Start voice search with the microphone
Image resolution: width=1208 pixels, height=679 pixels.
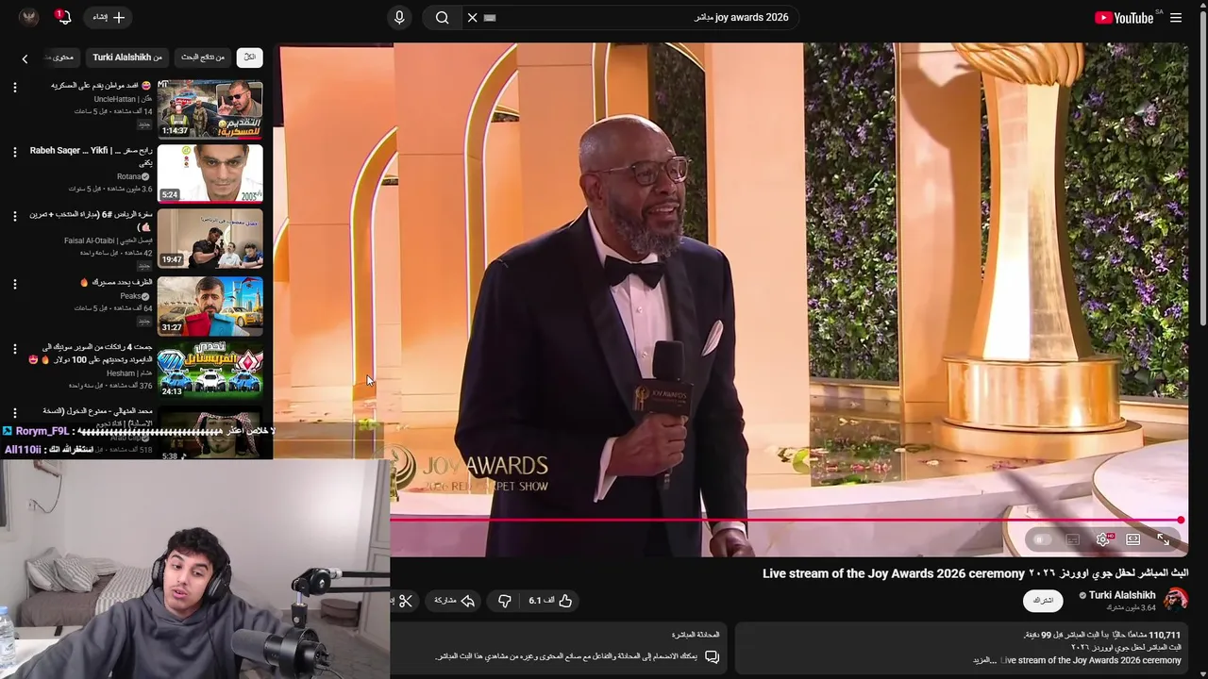[x=399, y=17]
